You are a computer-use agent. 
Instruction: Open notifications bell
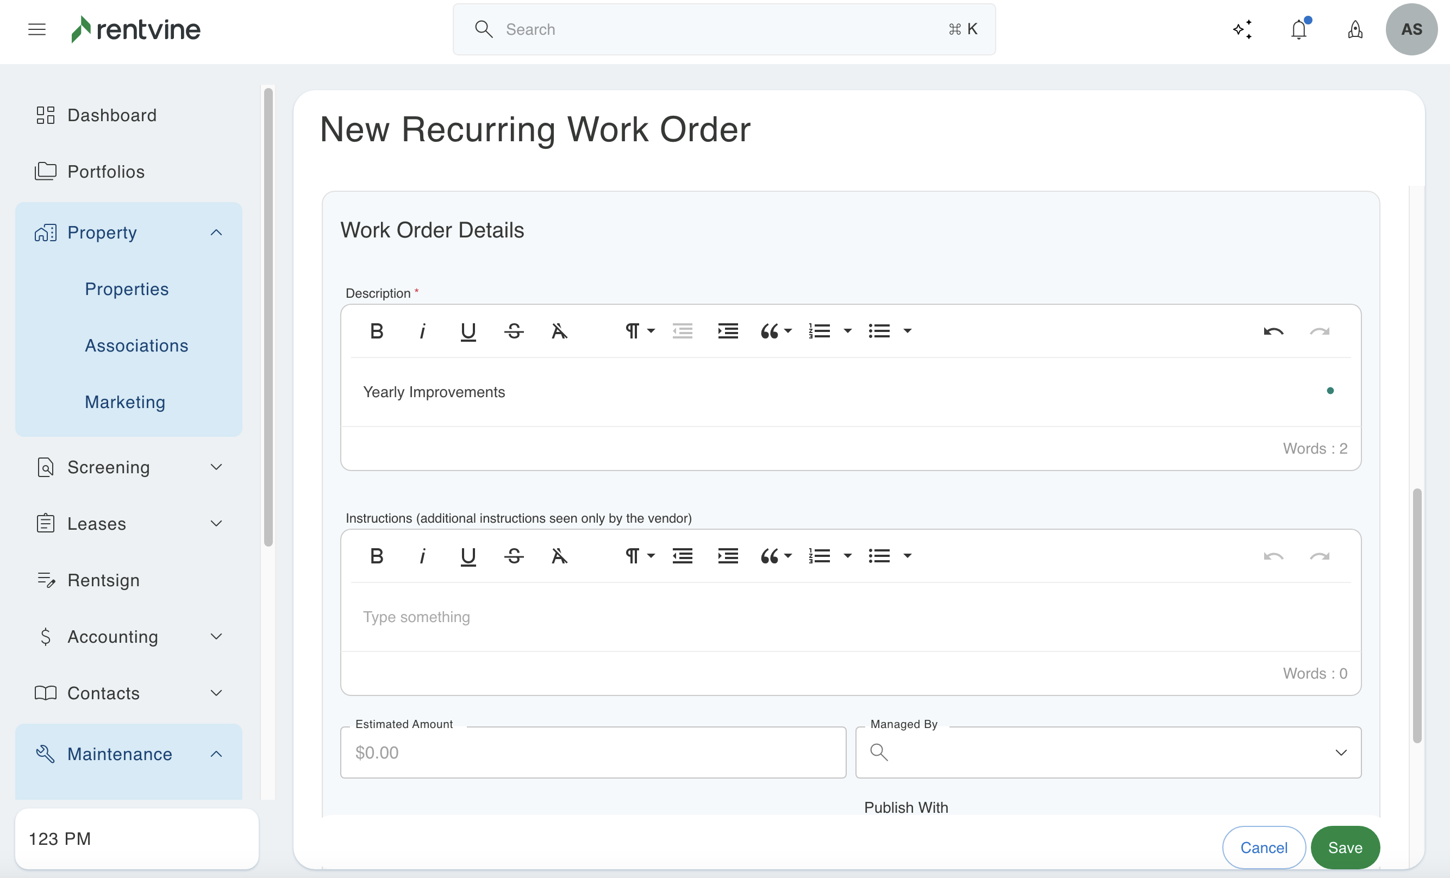(1299, 29)
